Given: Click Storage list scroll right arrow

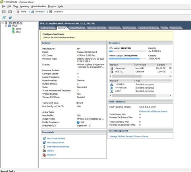Looking at the screenshot, I should [x=170, y=76].
